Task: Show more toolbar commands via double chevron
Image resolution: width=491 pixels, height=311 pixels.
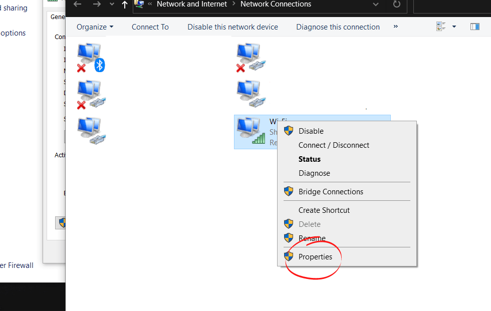Action: click(x=396, y=27)
